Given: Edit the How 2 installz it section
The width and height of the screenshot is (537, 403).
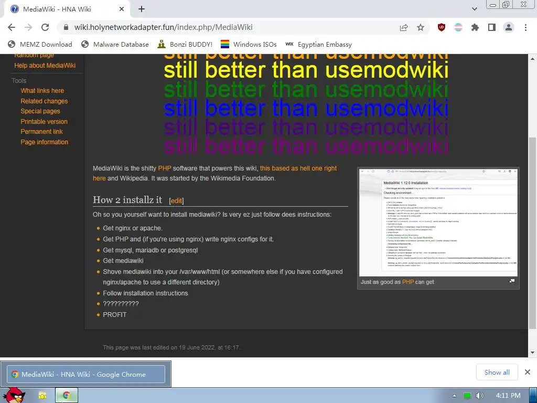Looking at the screenshot, I should [176, 201].
